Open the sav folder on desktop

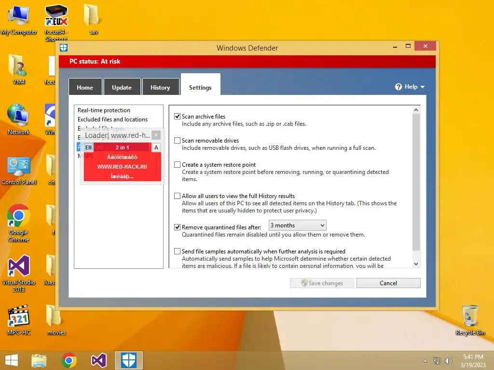coord(93,19)
